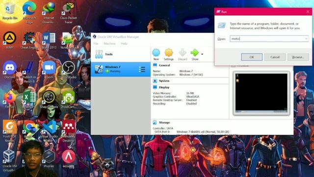
Task: Select the Oracle VM VirtualBox desktop icon
Action: (x=9, y=161)
